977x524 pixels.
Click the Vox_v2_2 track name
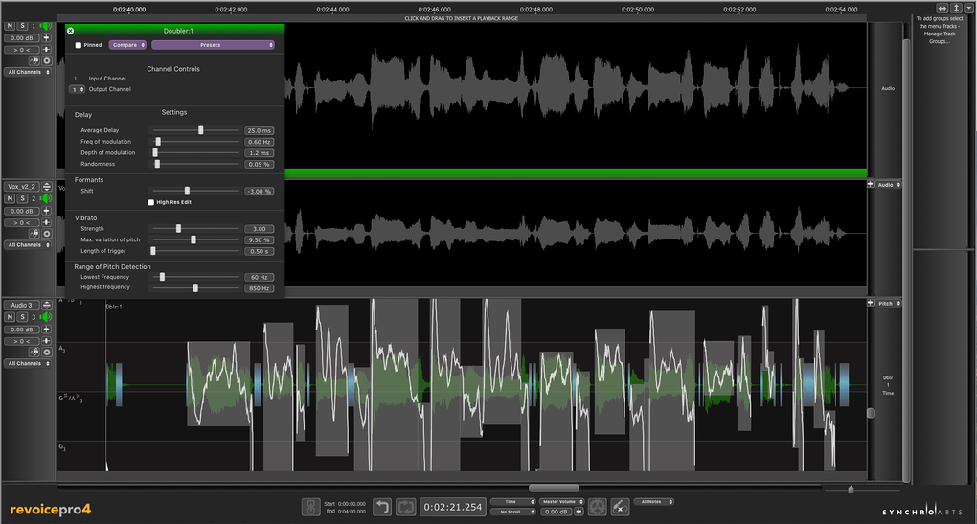coord(22,186)
